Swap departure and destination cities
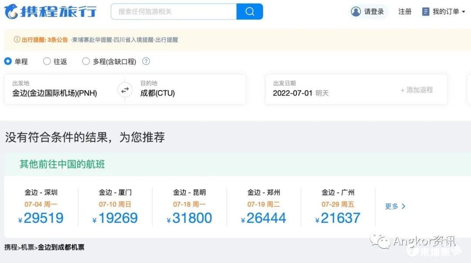Viewport: 471px width, 263px height. coord(125,90)
